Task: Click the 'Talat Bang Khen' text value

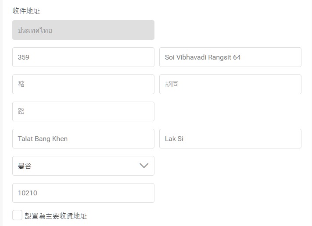Action: click(x=43, y=139)
